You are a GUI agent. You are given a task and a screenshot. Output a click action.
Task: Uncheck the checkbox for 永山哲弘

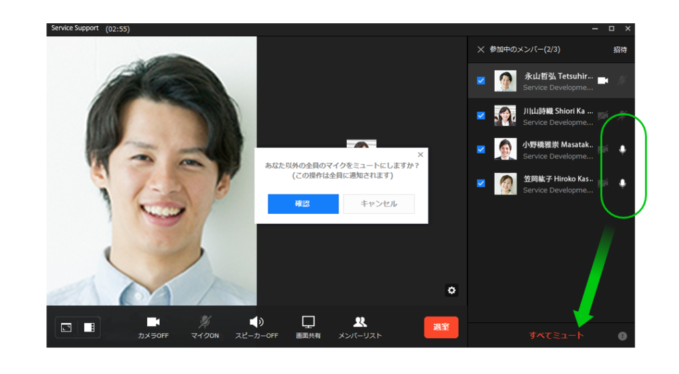click(x=481, y=81)
